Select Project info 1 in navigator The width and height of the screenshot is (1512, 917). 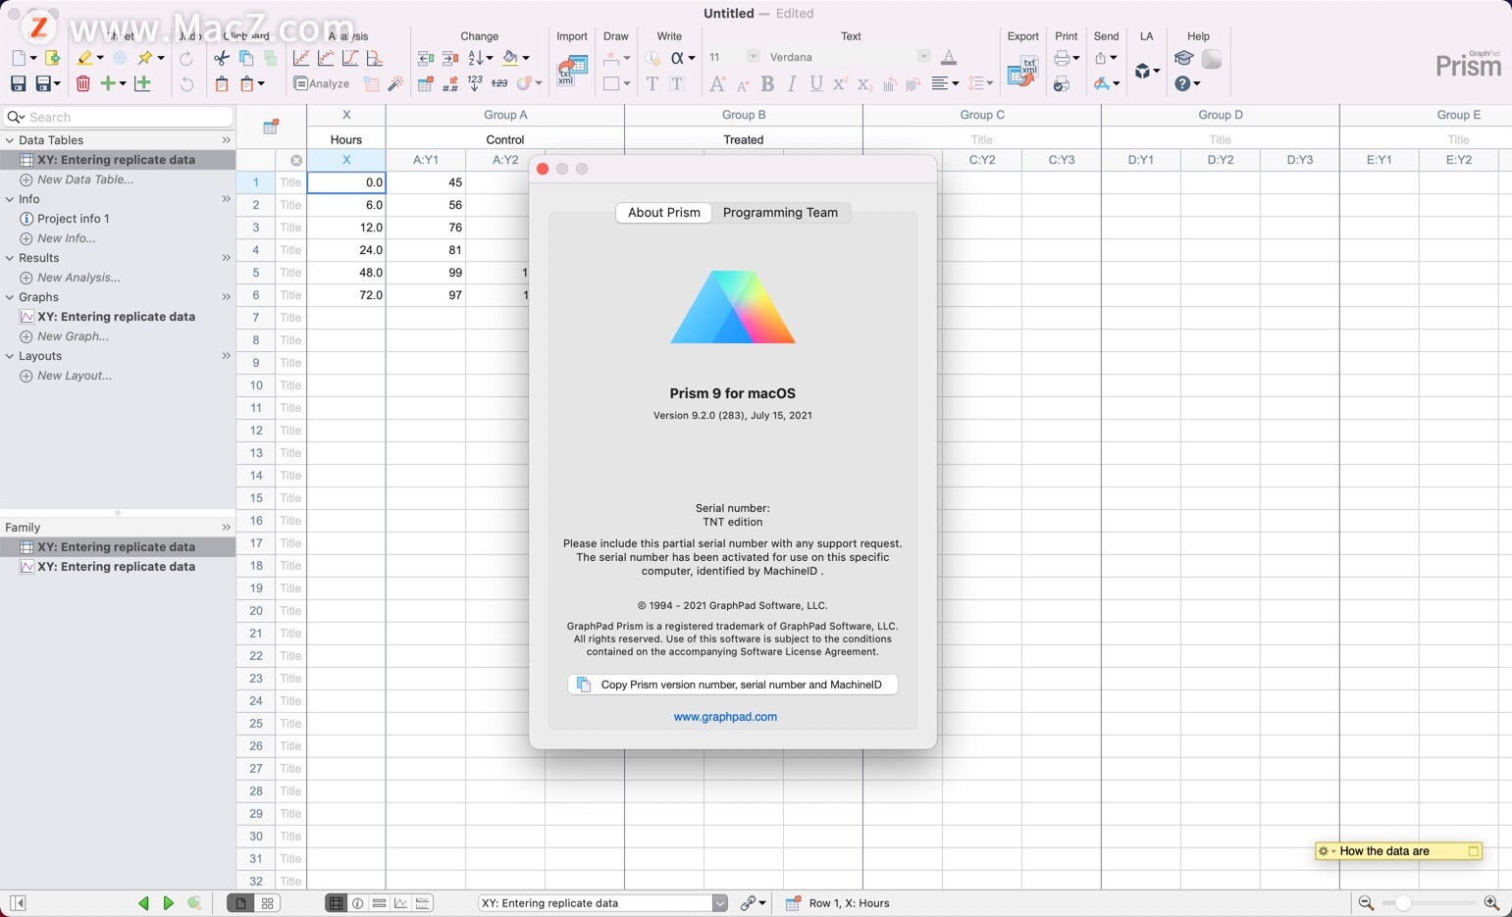(73, 219)
